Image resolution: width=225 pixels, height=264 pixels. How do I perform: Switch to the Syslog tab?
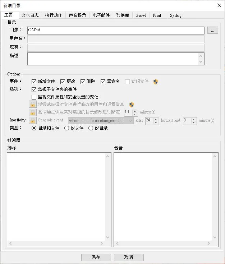[175, 15]
